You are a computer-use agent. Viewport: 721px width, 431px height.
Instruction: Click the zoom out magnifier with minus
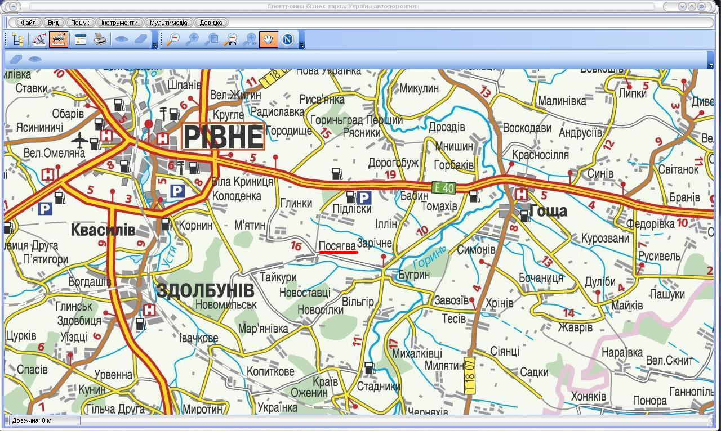coord(173,39)
